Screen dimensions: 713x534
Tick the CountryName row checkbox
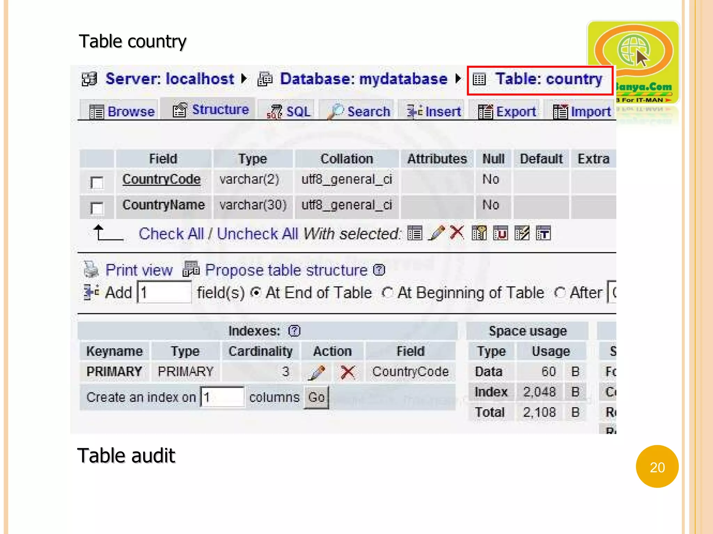(x=97, y=208)
